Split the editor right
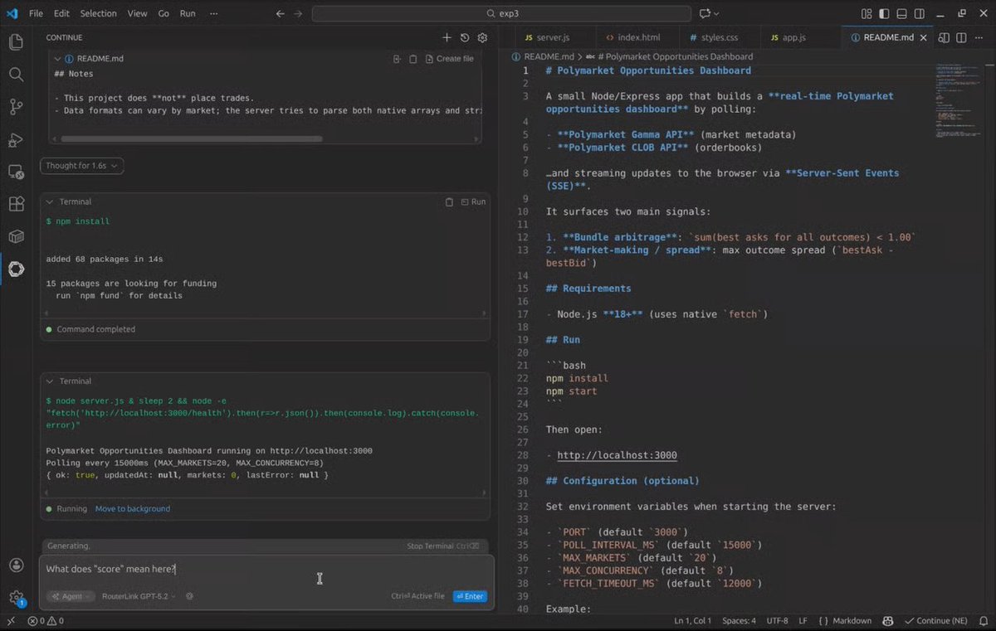This screenshot has height=631, width=996. (x=961, y=37)
